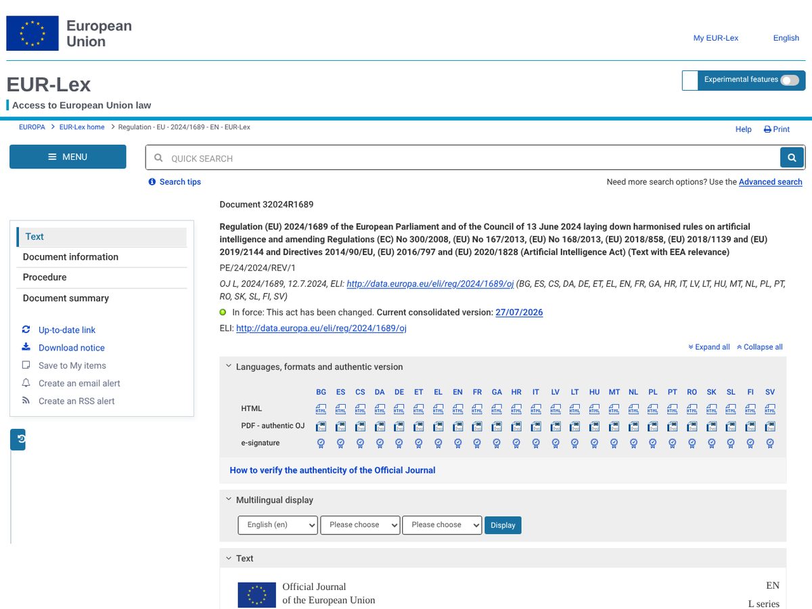Open HTML version in FR language
Viewport: 812px width, 609px height.
[x=477, y=409]
